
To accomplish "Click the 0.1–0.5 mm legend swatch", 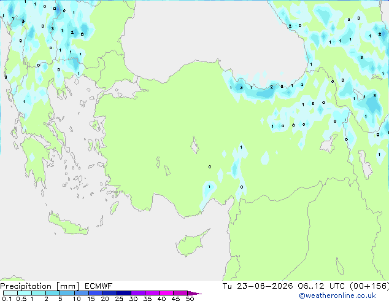I will pos(10,293).
